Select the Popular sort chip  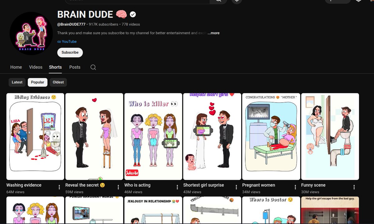tap(38, 82)
